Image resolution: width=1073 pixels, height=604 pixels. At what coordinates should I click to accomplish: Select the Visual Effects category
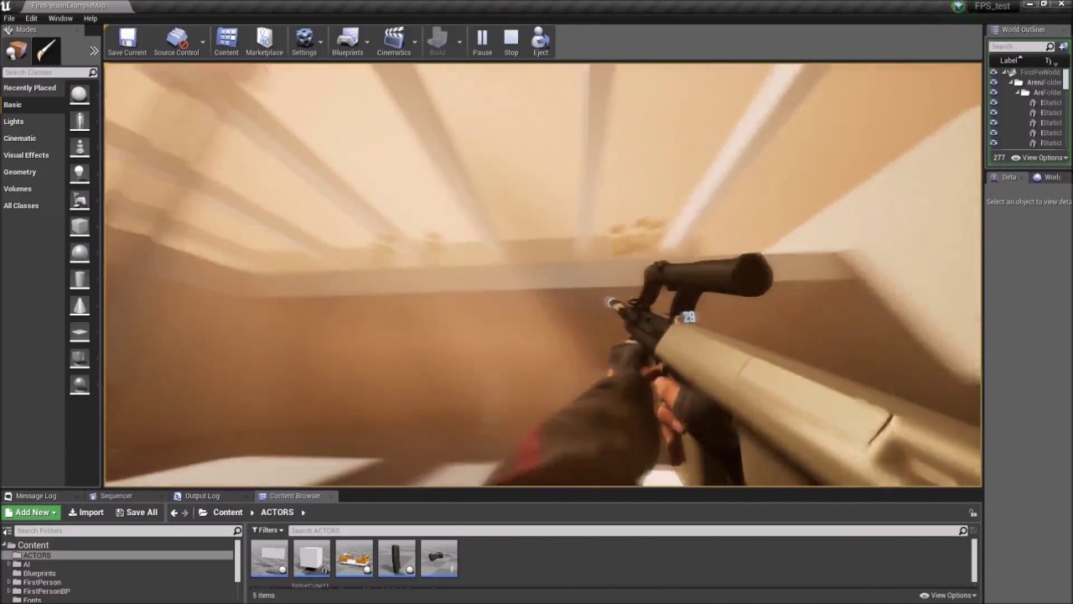pyautogui.click(x=26, y=155)
